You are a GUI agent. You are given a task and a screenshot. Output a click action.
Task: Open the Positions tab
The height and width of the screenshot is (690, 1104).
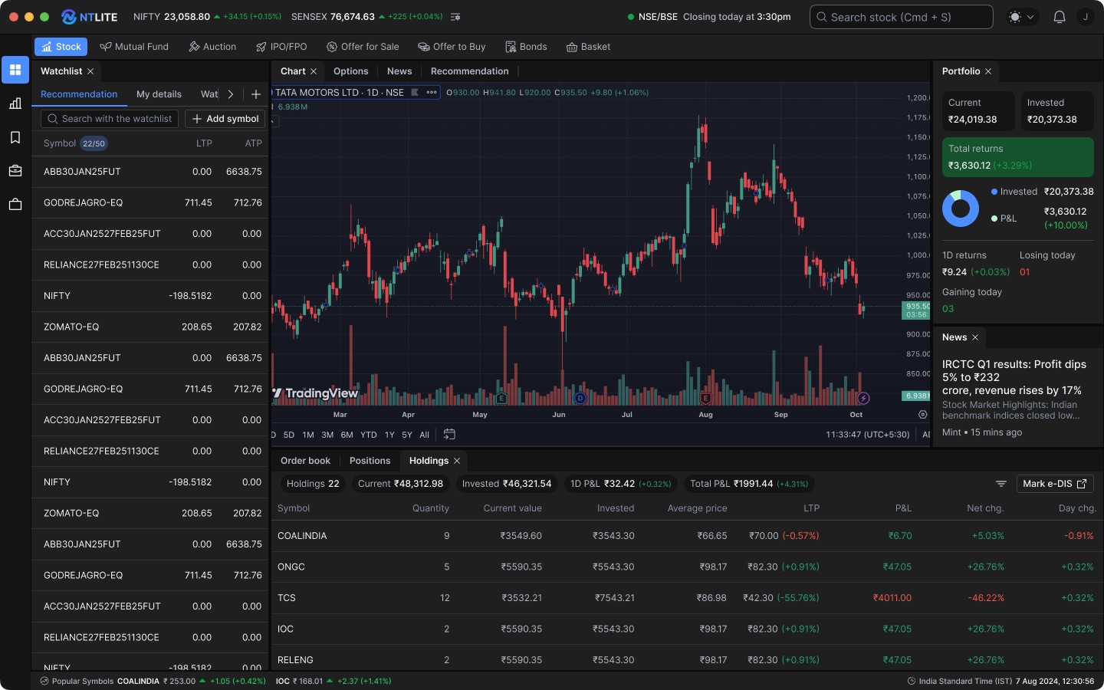tap(370, 461)
